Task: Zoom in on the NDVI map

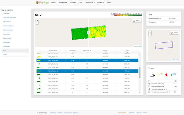Action: pyautogui.click(x=37, y=20)
